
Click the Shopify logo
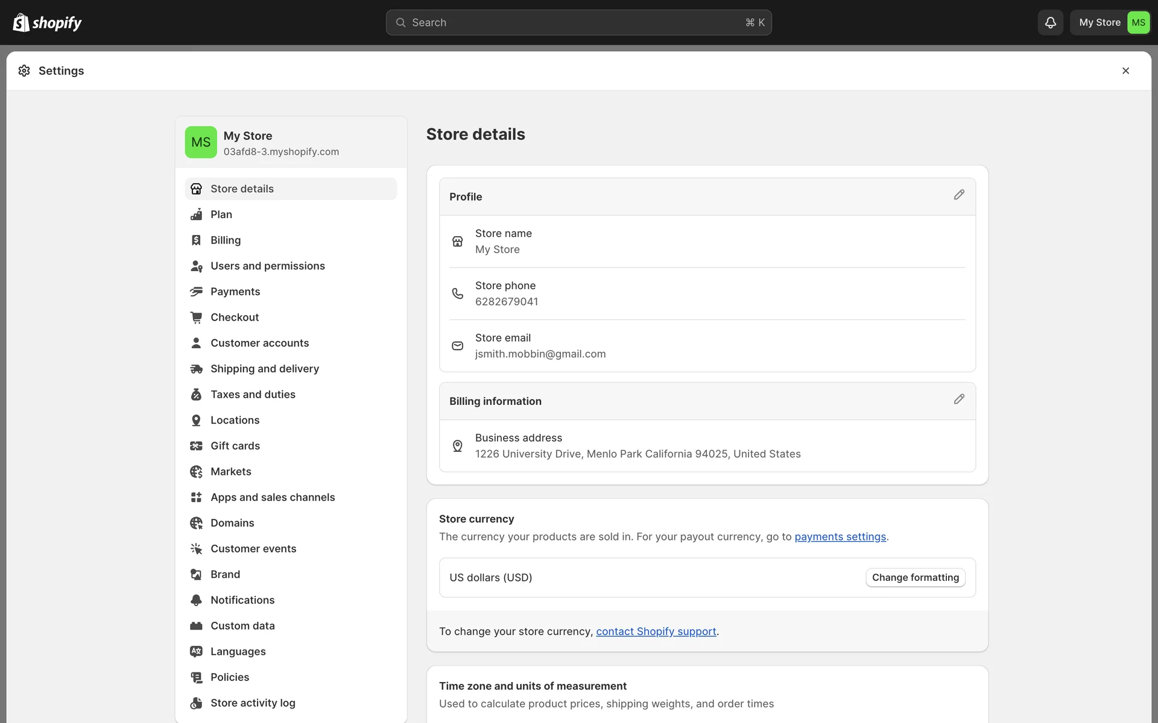47,22
